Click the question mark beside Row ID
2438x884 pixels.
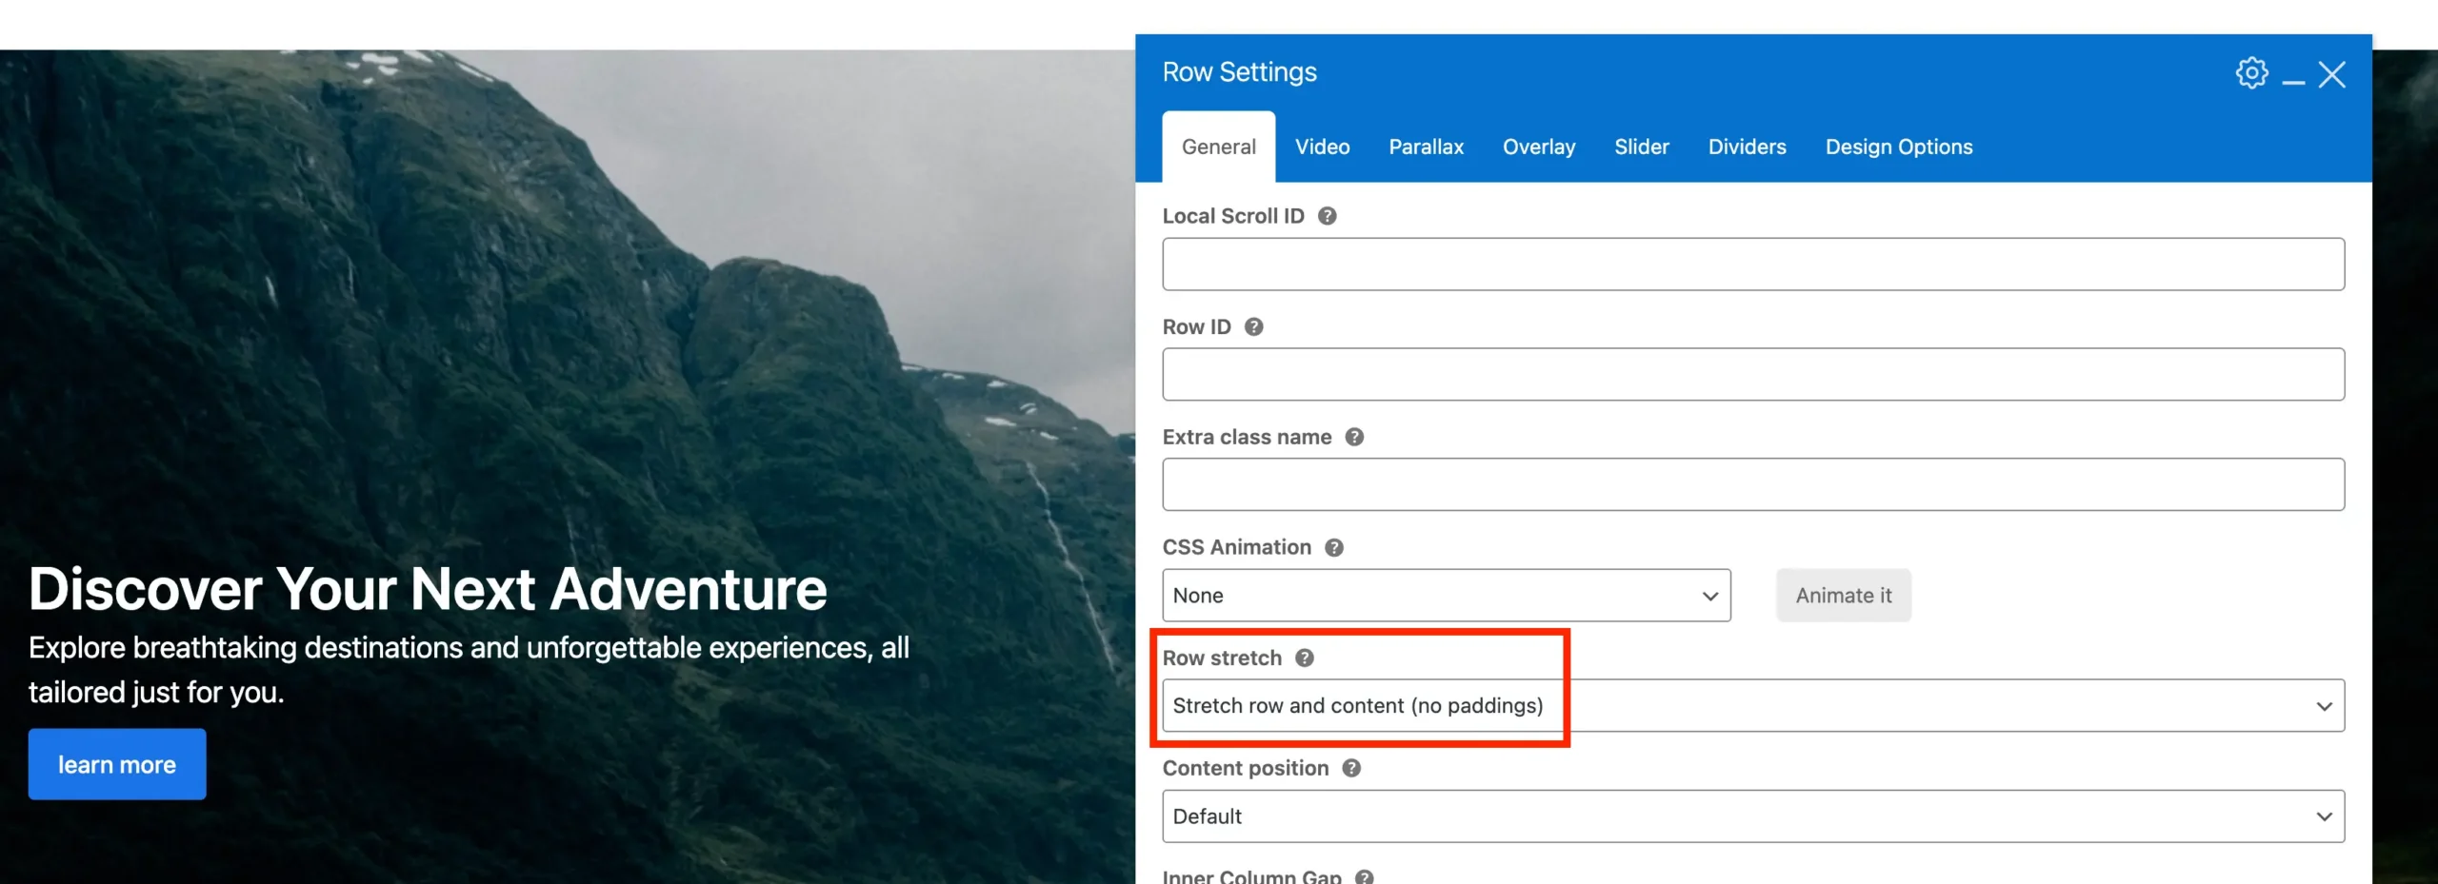click(x=1254, y=326)
